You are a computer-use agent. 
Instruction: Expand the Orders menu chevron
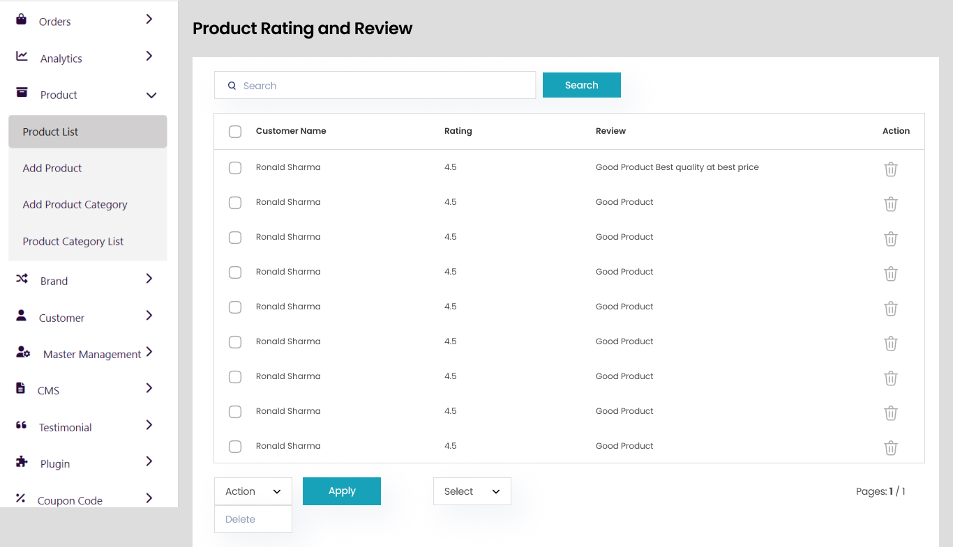pos(149,20)
